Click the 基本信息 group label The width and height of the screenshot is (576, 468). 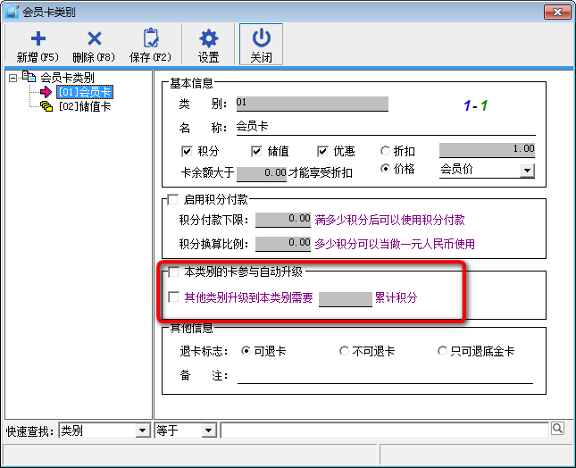click(x=191, y=83)
